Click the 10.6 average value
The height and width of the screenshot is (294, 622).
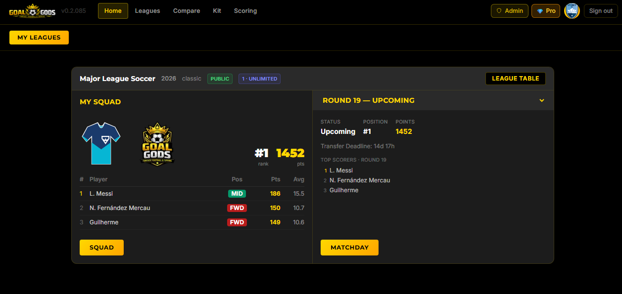299,222
